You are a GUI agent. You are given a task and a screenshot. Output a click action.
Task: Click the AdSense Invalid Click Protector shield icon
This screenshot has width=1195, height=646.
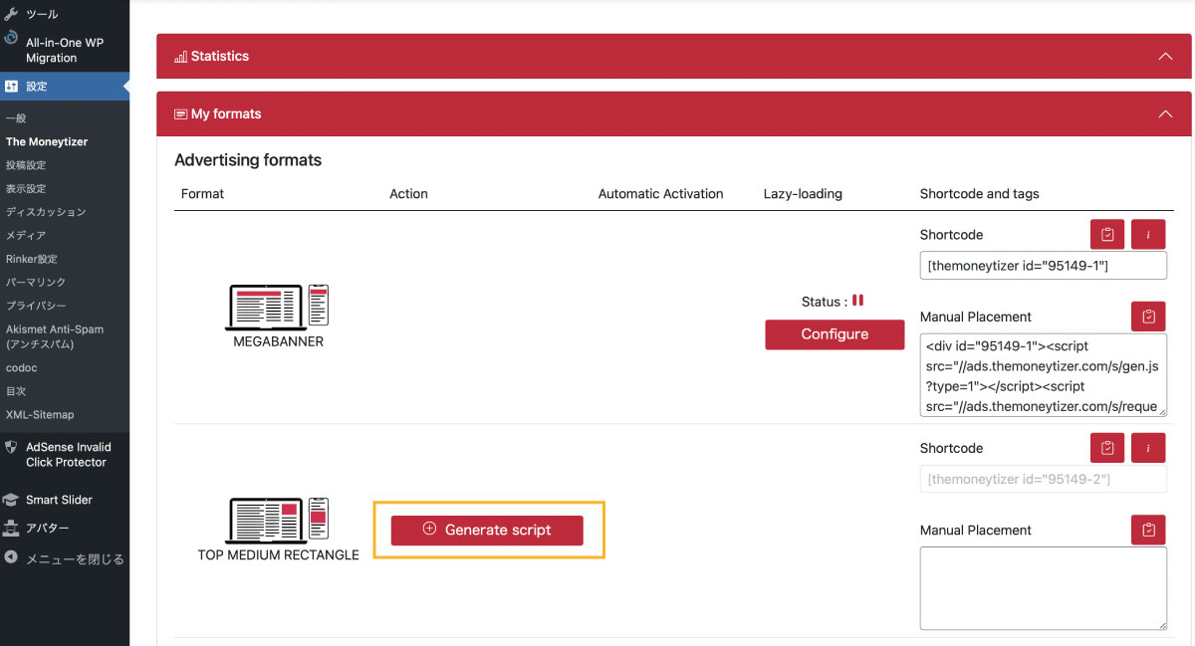(x=11, y=447)
